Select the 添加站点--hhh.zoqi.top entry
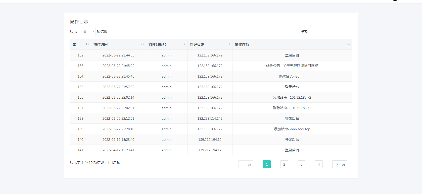The height and width of the screenshot is (194, 422). [x=292, y=129]
